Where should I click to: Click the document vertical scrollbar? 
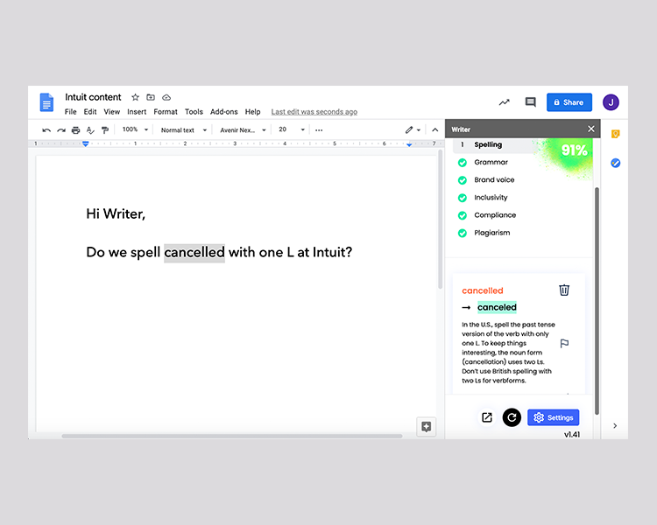(440, 220)
